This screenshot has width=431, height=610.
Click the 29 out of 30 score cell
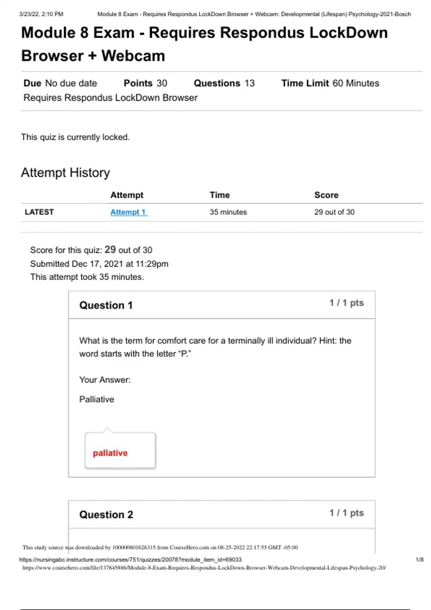tap(334, 212)
